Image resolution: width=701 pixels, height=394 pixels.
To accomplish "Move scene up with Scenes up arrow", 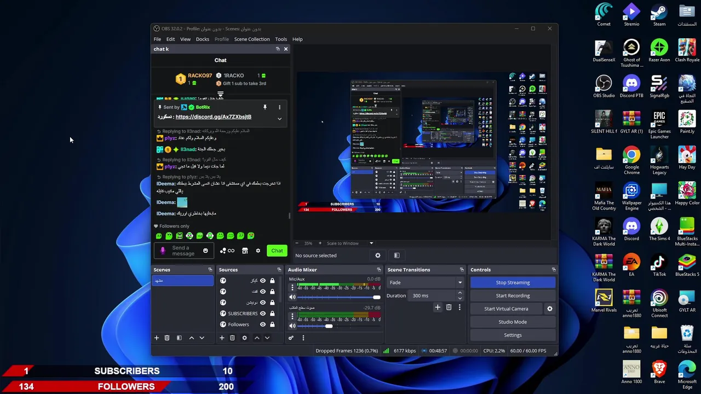I will click(x=191, y=338).
